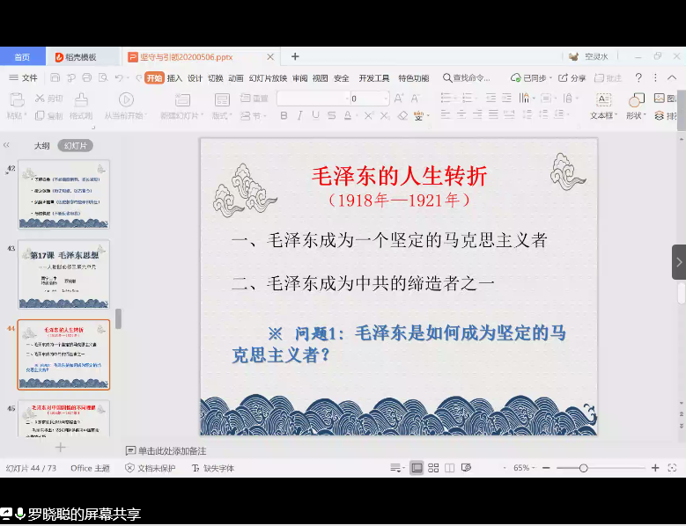Increase font size with A+ icon

pos(399,99)
